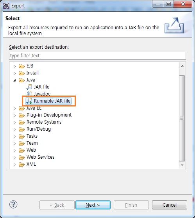Select the Runnable JAR file icon
195x218 pixels.
[29, 101]
